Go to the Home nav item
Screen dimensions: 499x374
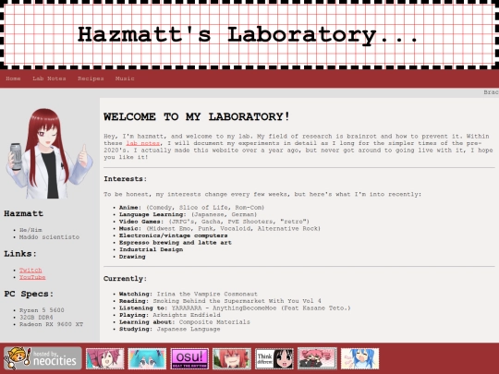tap(13, 78)
